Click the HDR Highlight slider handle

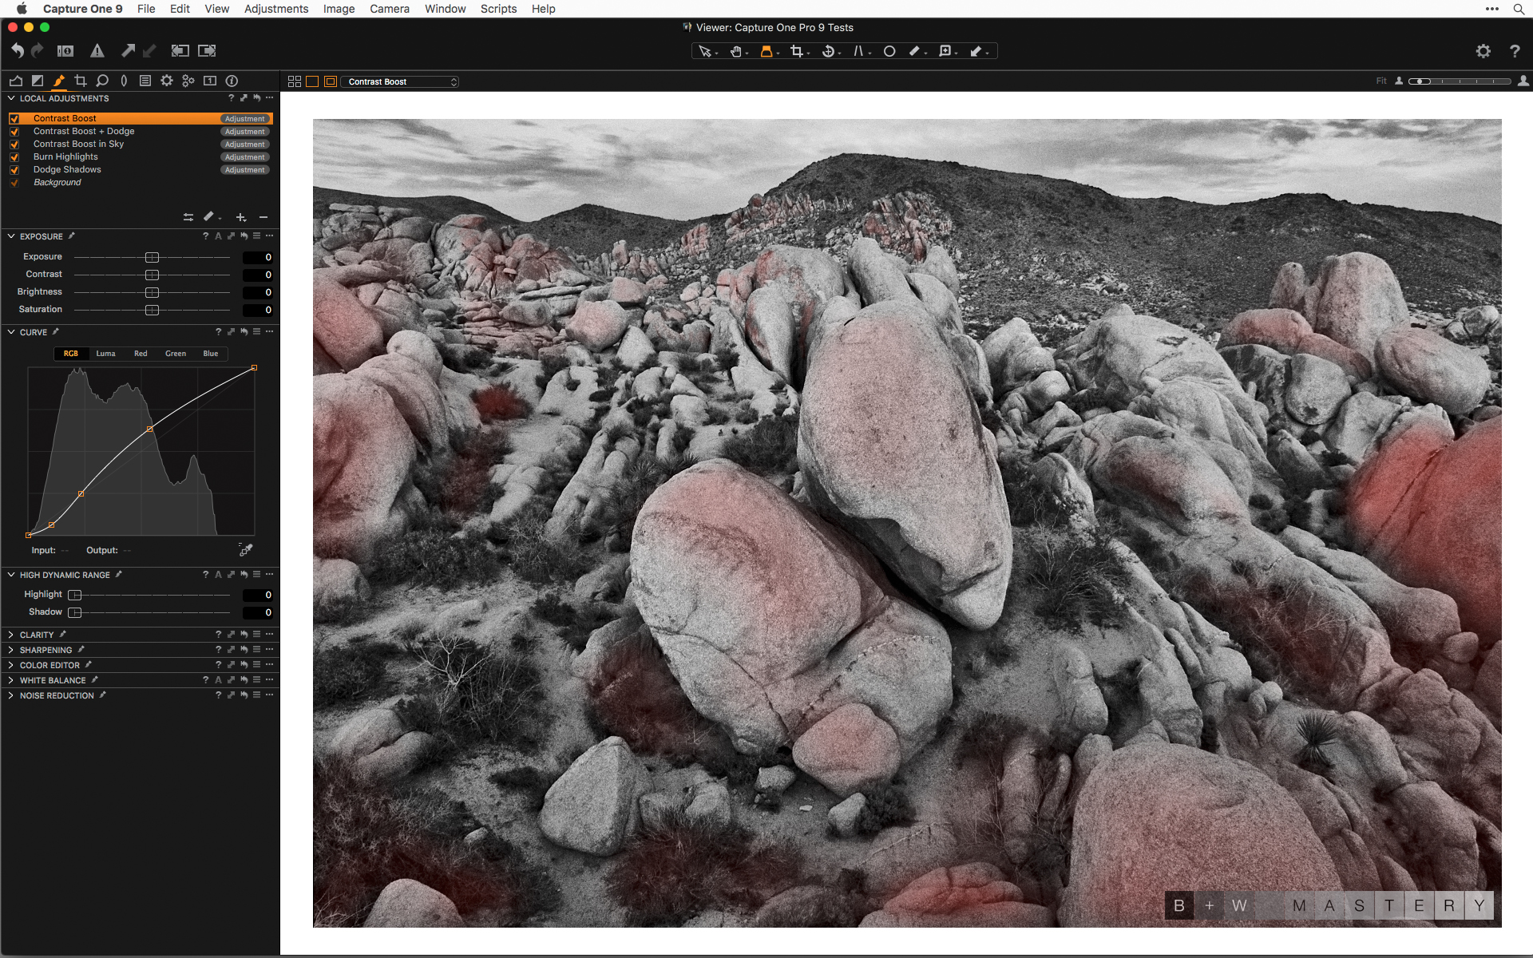coord(75,595)
